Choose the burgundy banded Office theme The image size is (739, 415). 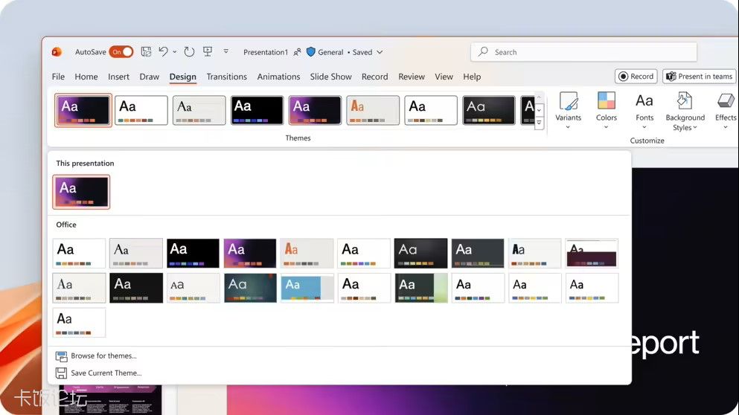592,253
